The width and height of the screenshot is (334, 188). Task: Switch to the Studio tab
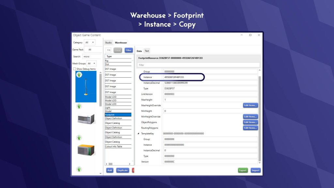point(108,43)
